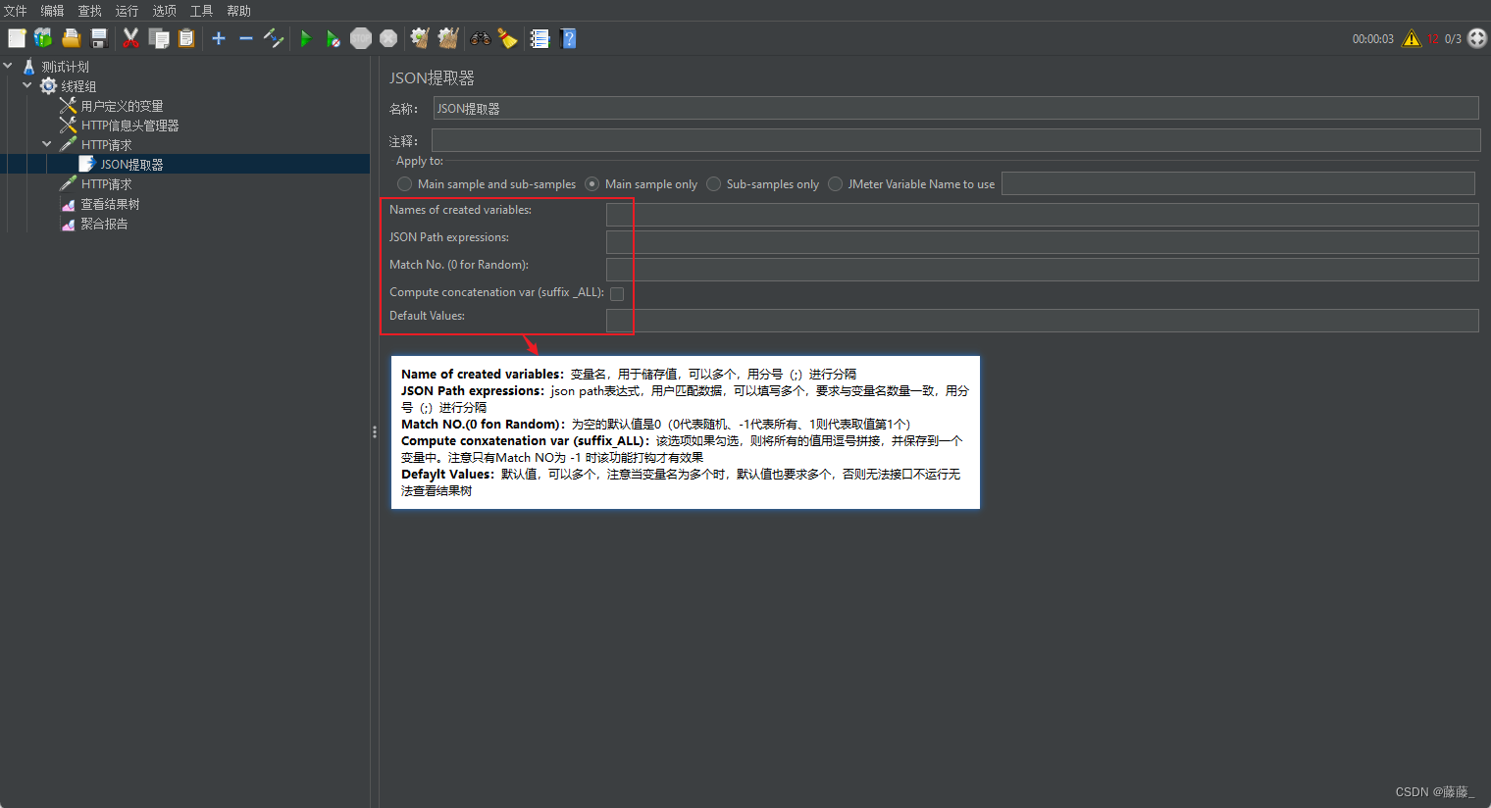The width and height of the screenshot is (1491, 808).
Task: Select Main sample and sub-samples radio
Action: coord(404,183)
